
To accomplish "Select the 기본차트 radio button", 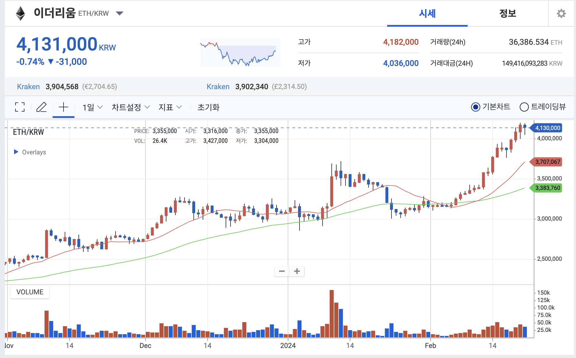I will pos(476,107).
